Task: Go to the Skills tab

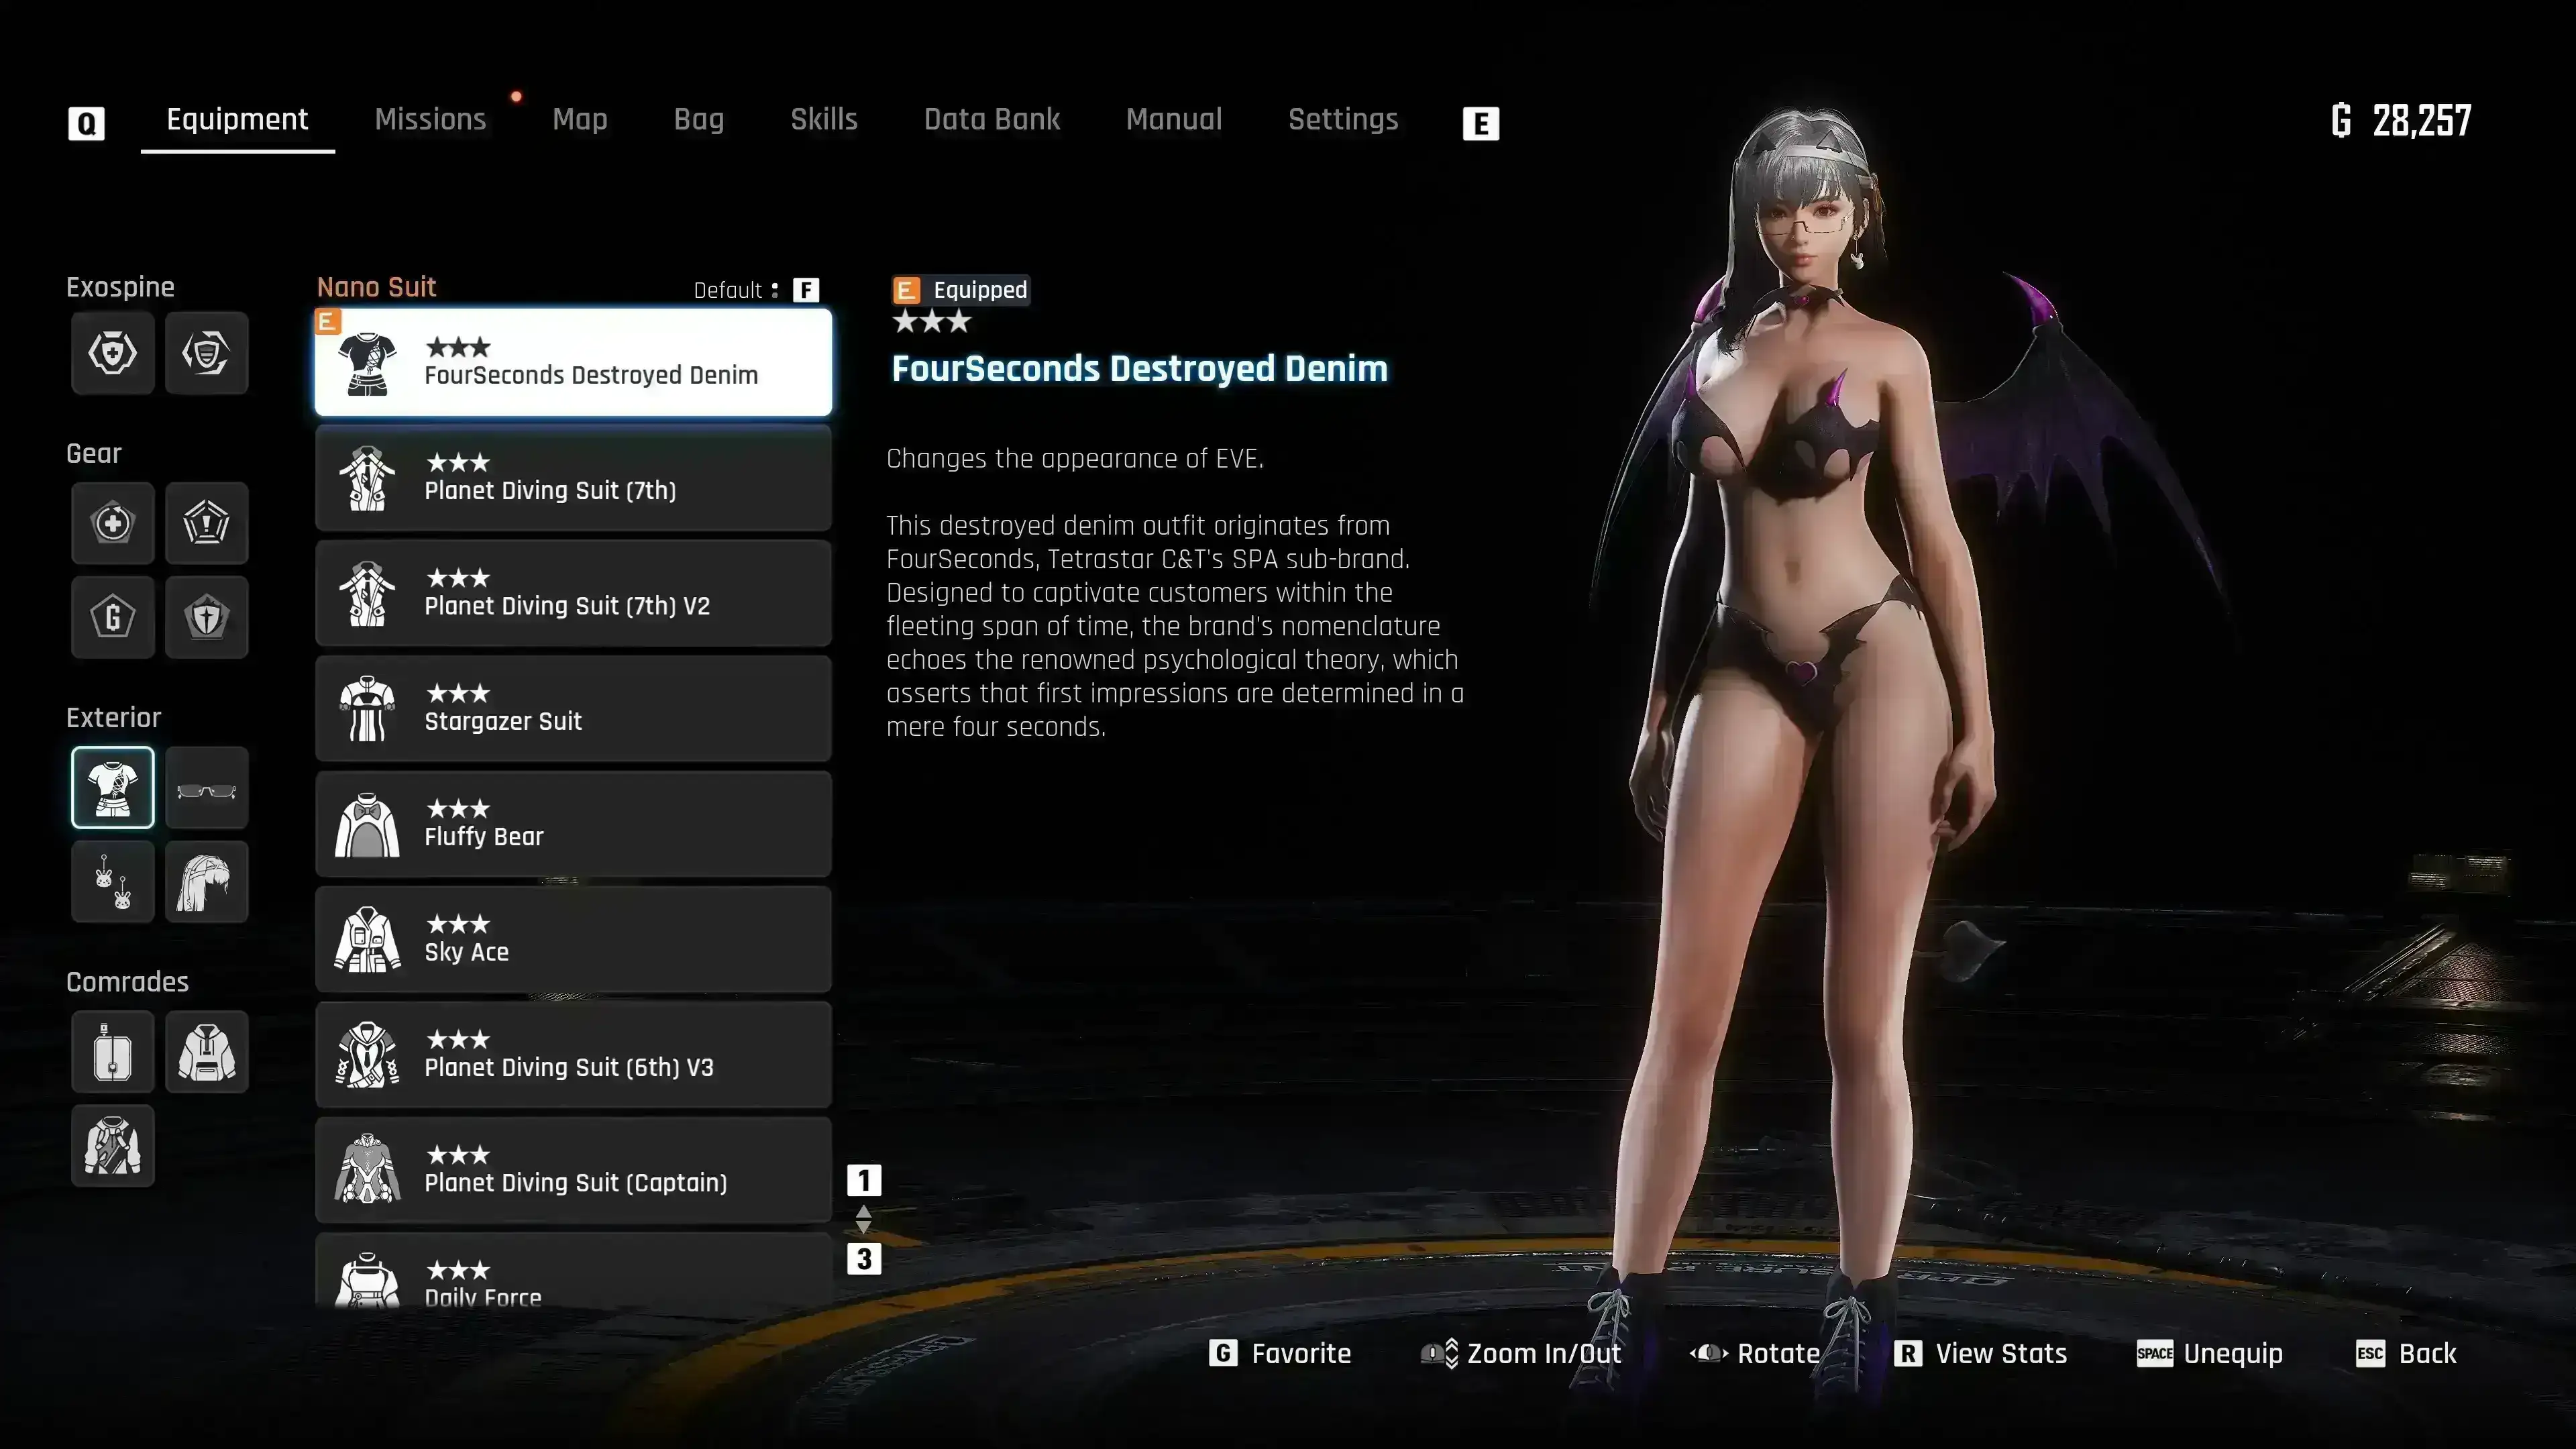Action: 823,120
